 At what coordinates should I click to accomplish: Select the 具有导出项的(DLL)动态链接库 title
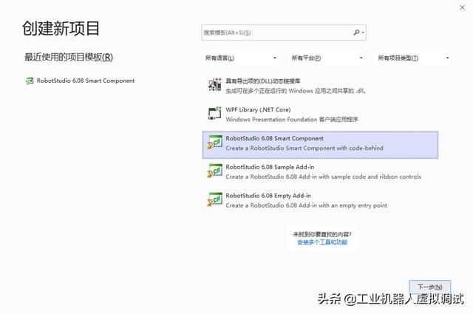coord(263,81)
